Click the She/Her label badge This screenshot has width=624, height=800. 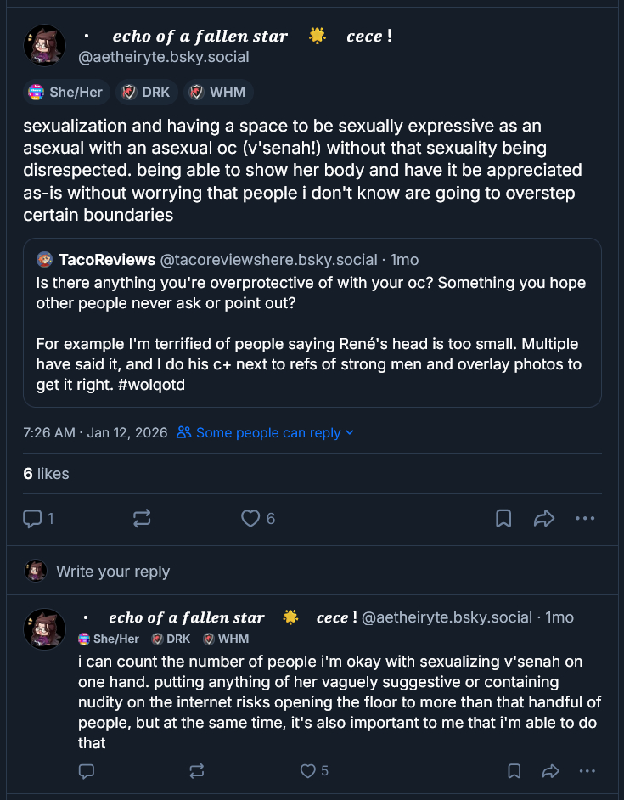66,92
